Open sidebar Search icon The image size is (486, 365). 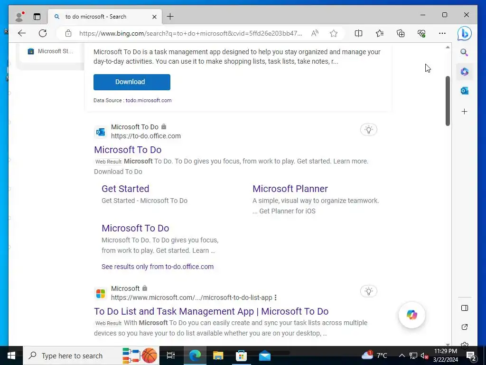tap(464, 52)
